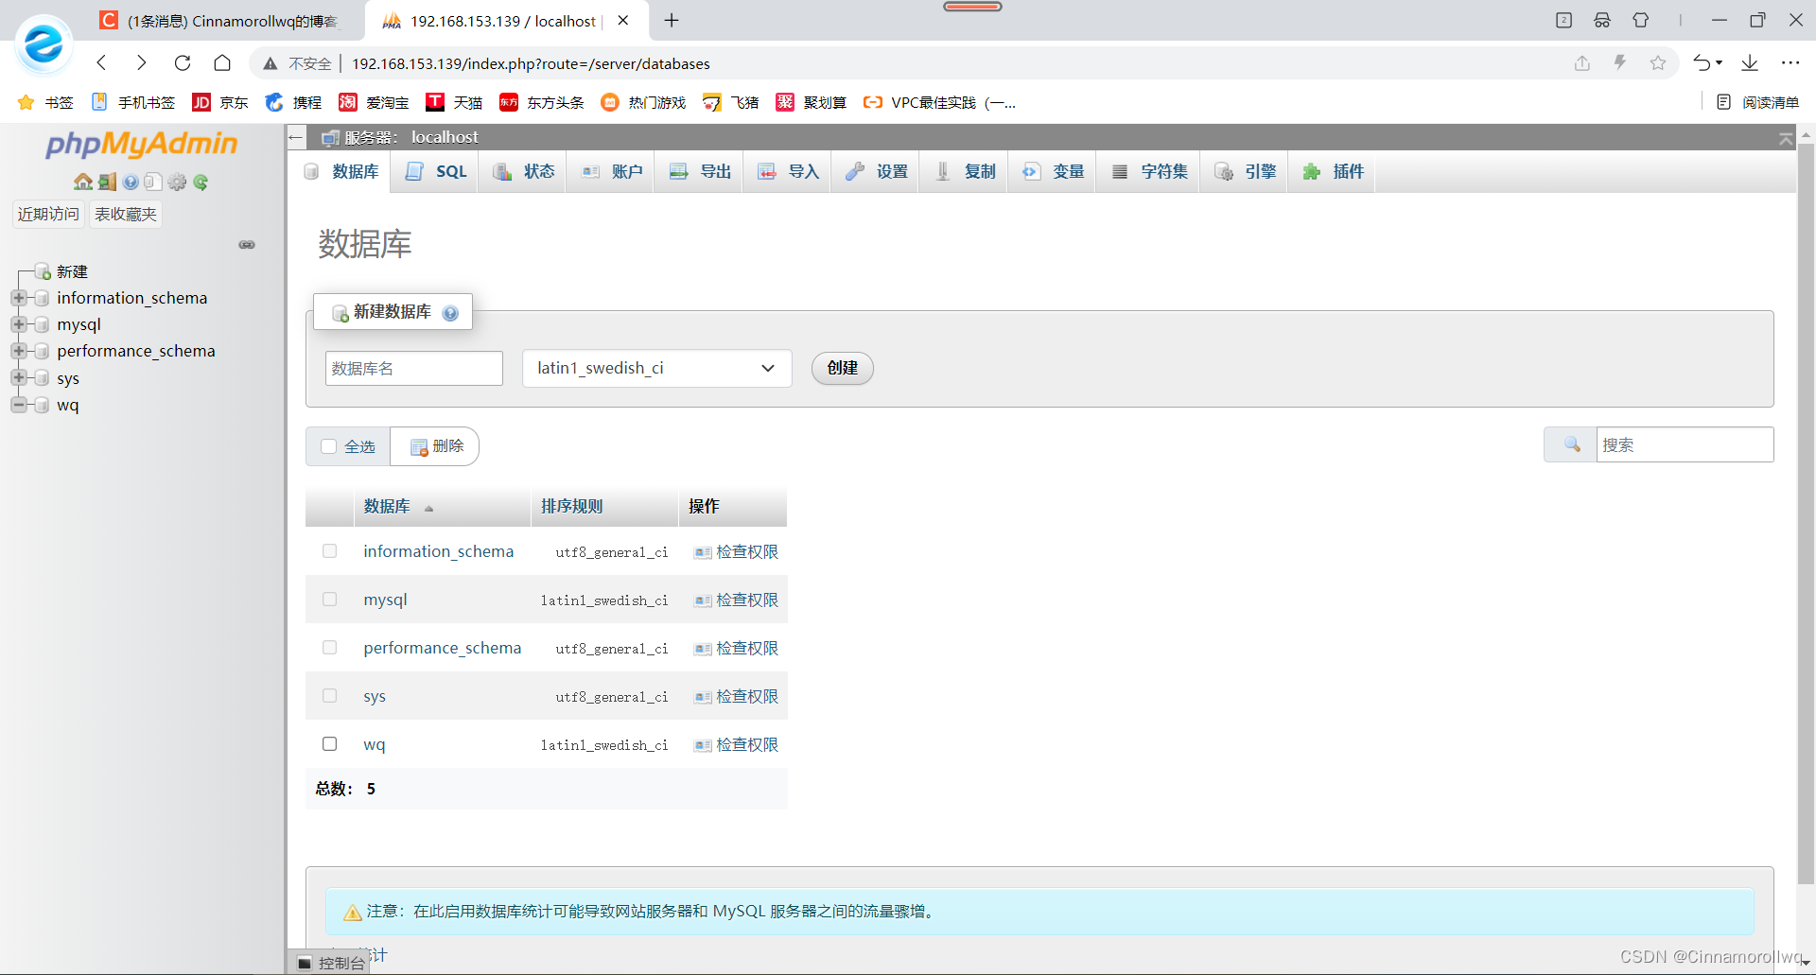
Task: Collapse the wq database tree node
Action: tap(18, 405)
